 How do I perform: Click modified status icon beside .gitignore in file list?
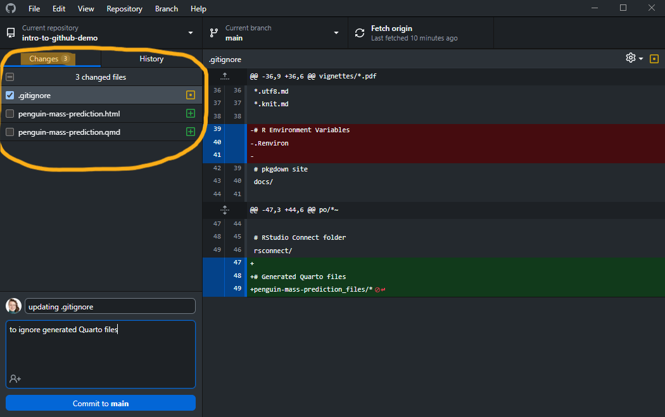(190, 96)
